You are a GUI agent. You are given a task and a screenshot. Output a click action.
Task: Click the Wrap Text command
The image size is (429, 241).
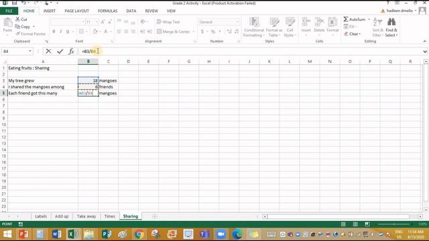[168, 22]
